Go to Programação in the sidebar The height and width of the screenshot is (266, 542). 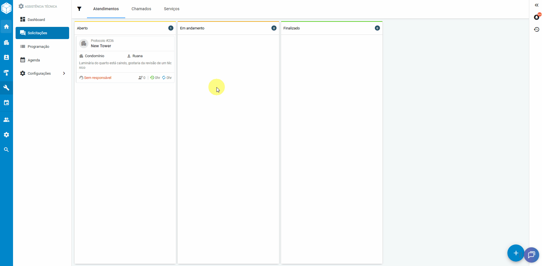click(38, 46)
